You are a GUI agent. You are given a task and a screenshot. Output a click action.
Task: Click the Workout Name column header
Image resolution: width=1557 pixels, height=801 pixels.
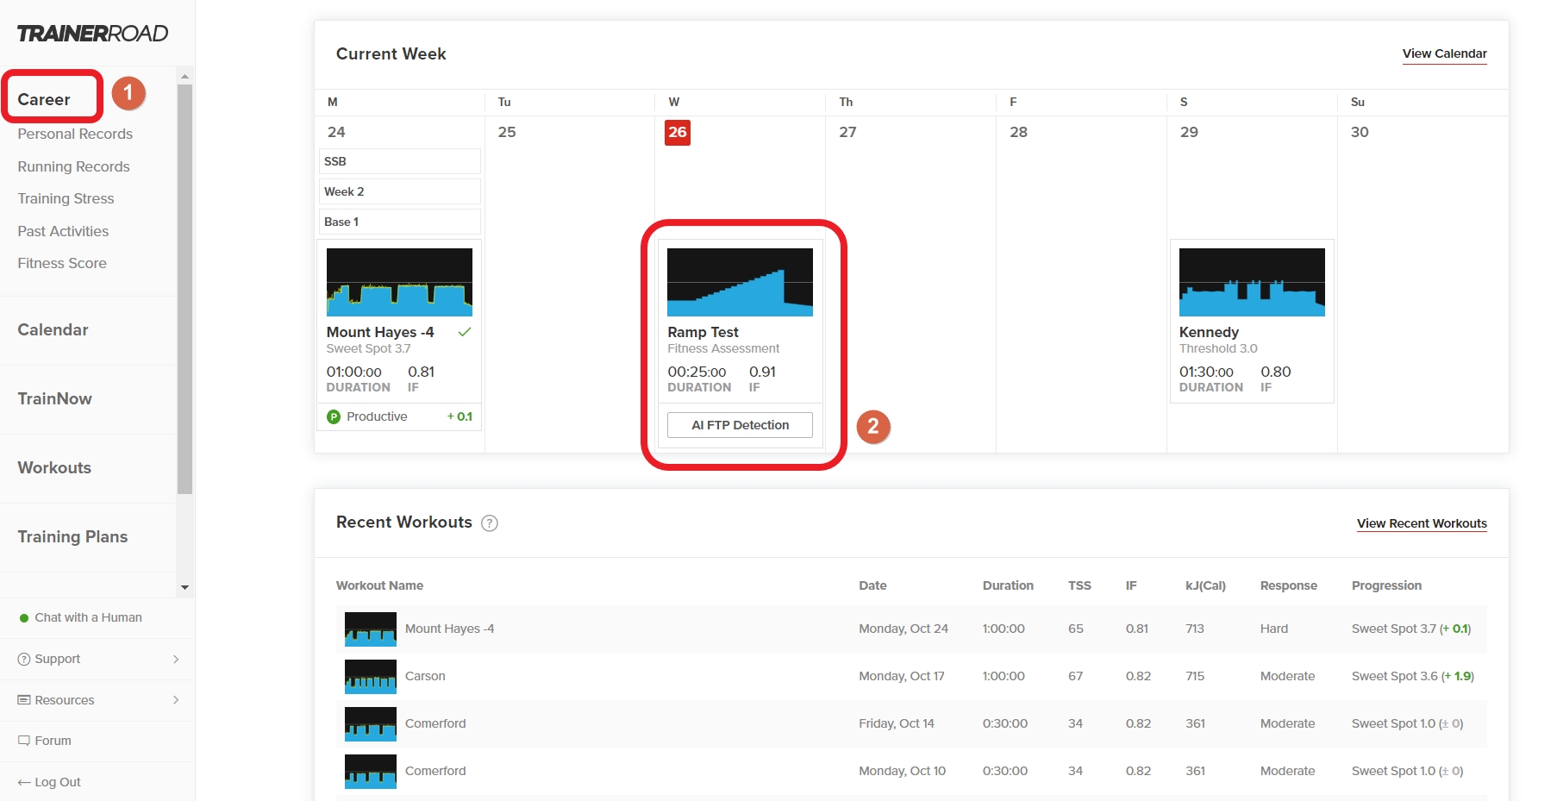tap(379, 585)
